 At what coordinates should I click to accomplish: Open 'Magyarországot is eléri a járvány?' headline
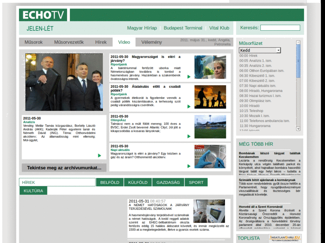(x=145, y=59)
